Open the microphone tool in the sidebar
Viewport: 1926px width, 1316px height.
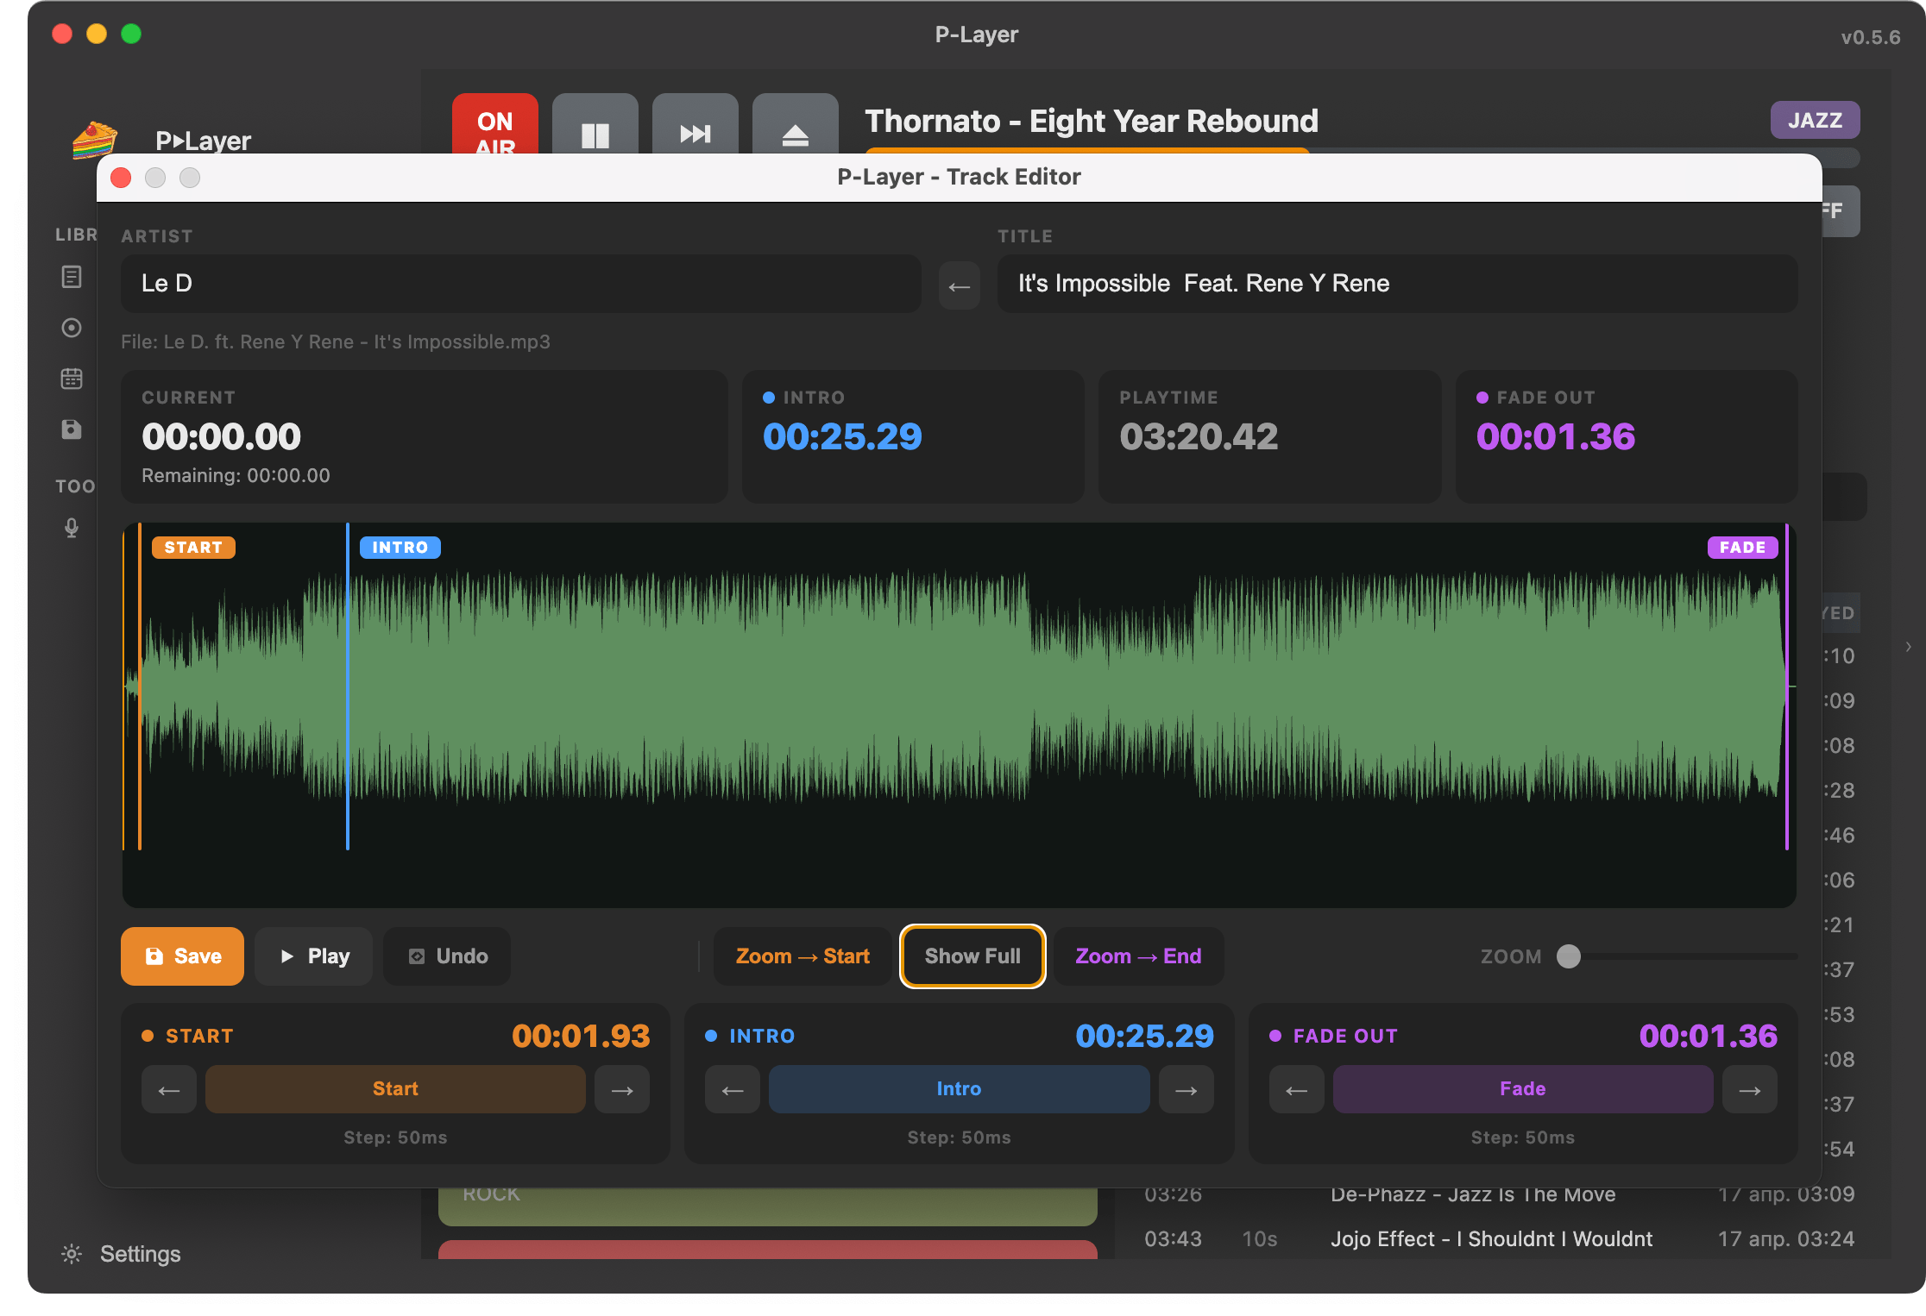[72, 528]
